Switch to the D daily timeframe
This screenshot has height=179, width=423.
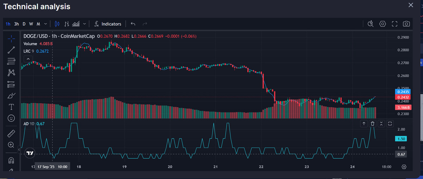coord(24,24)
